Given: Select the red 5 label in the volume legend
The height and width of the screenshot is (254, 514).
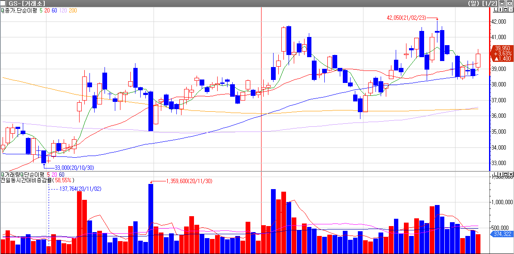Looking at the screenshot, I should (x=48, y=174).
